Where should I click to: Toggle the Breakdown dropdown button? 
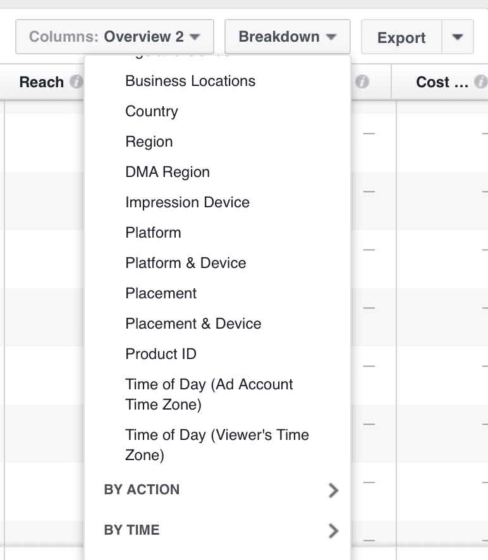click(x=287, y=37)
